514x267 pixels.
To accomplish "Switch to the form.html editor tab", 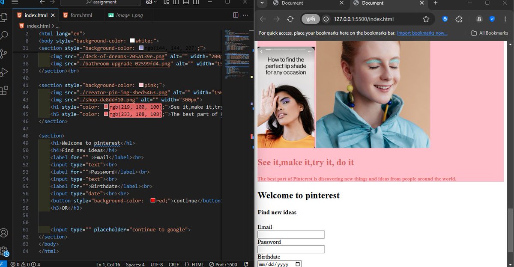I will point(81,15).
